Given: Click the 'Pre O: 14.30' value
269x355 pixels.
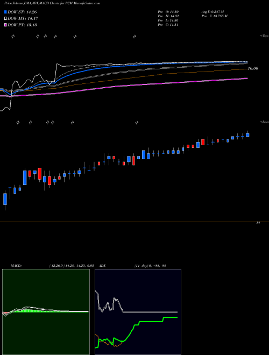Looking at the screenshot, I should point(168,12).
